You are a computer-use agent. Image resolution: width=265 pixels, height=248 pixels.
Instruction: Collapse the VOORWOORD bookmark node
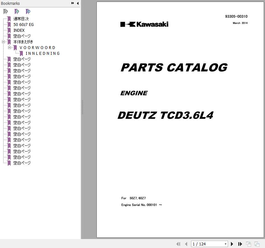[x=9, y=47]
